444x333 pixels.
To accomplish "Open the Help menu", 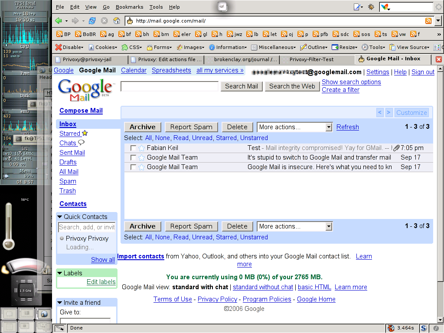I will pos(174,7).
